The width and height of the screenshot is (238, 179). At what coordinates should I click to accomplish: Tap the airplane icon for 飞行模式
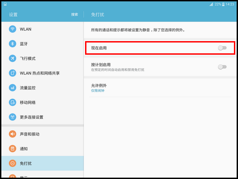(x=13, y=58)
